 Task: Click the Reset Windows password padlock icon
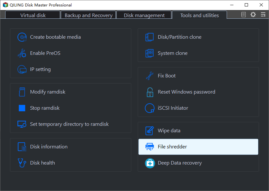click(150, 92)
